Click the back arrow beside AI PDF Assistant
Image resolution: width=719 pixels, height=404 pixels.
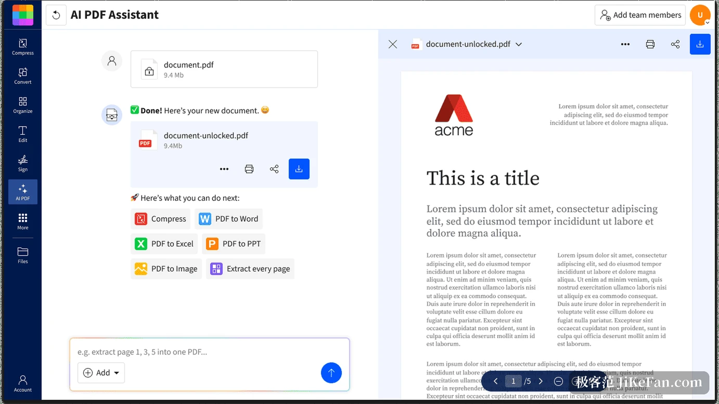coord(56,15)
